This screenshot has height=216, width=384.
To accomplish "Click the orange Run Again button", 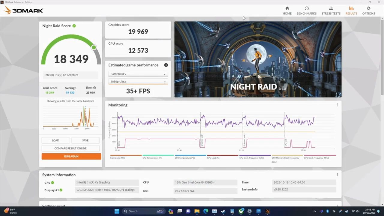I will pyautogui.click(x=71, y=156).
